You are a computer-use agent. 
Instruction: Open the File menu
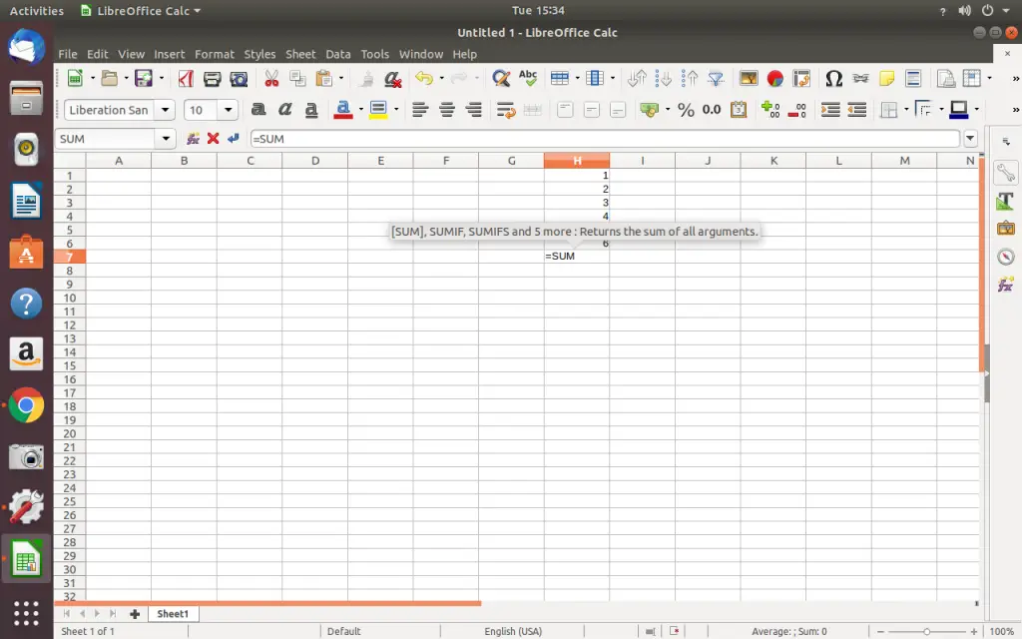click(67, 54)
